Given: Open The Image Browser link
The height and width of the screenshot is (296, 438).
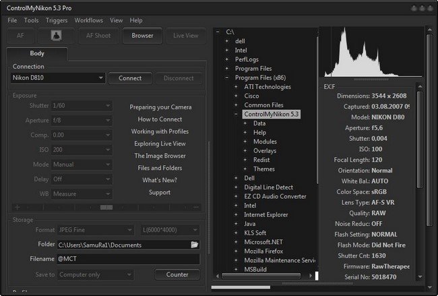Looking at the screenshot, I should point(160,156).
